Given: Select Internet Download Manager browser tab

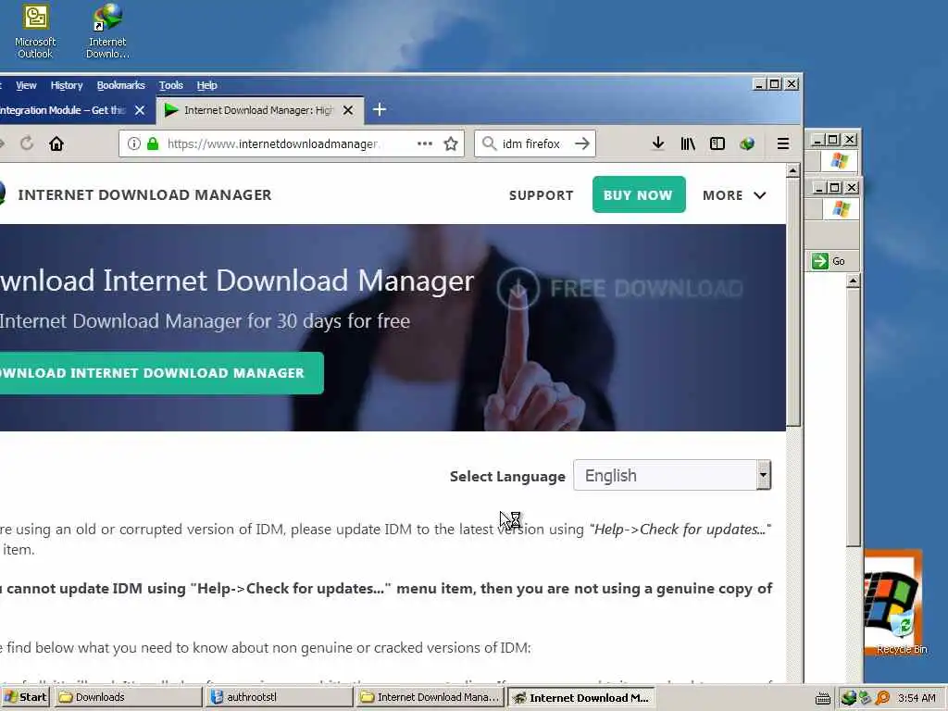Looking at the screenshot, I should click(258, 110).
